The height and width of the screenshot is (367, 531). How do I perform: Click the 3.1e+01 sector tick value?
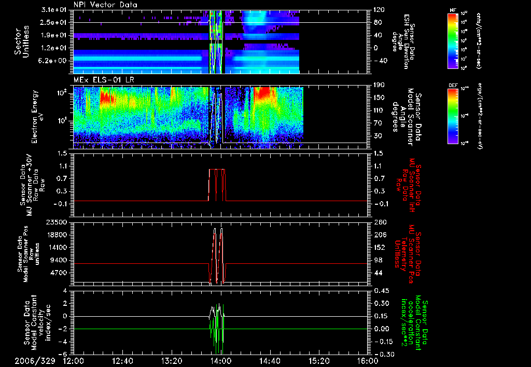55,10
